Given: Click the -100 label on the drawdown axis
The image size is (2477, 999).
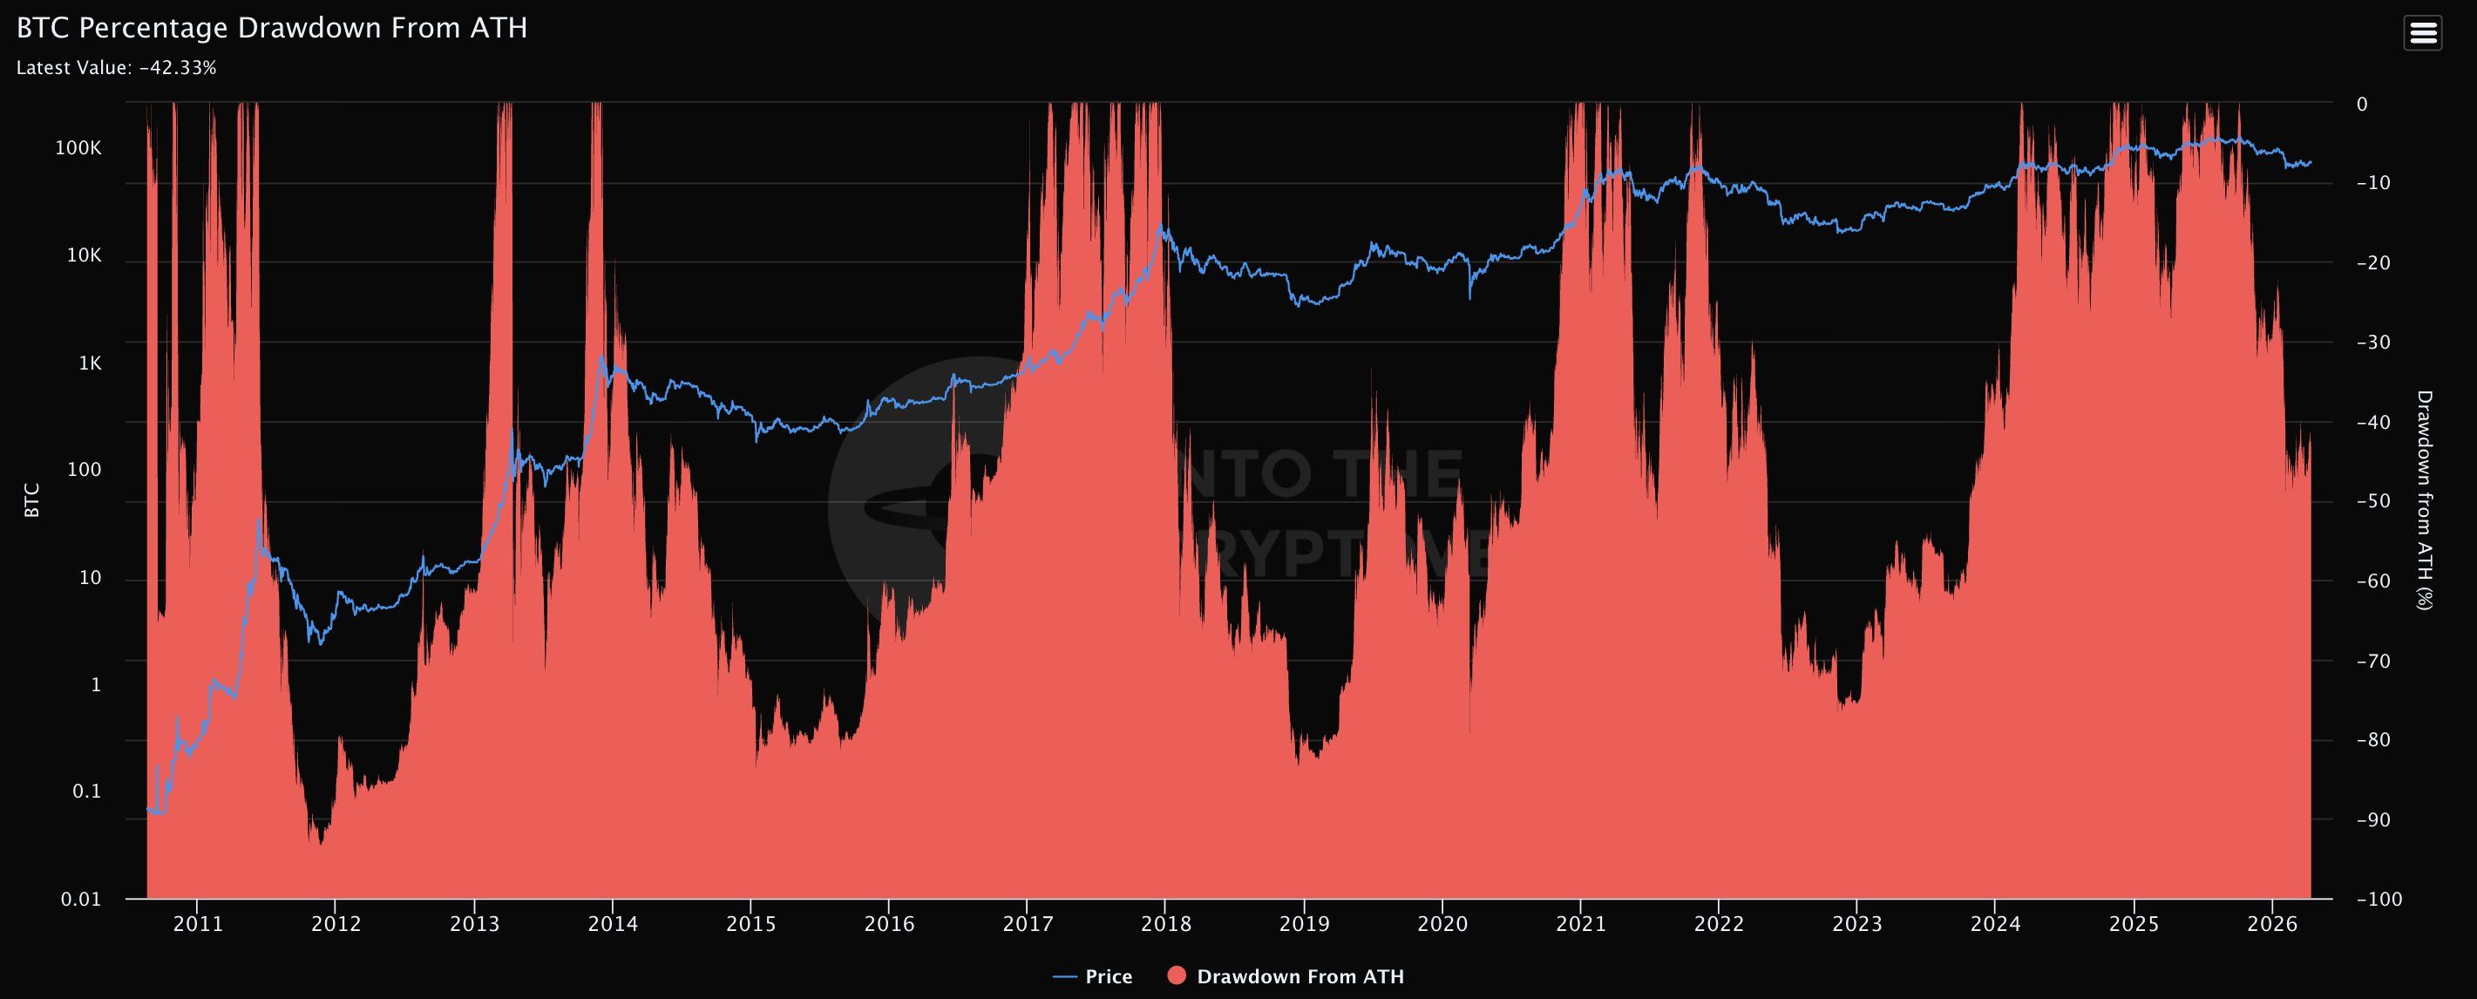Looking at the screenshot, I should (x=2379, y=899).
